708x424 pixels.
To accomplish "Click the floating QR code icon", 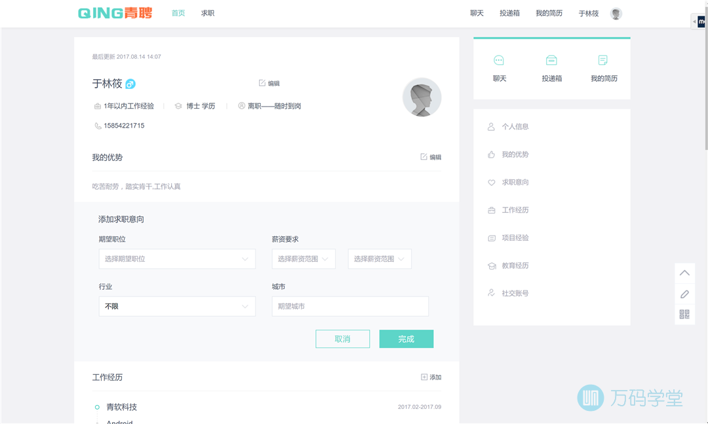I will click(684, 315).
